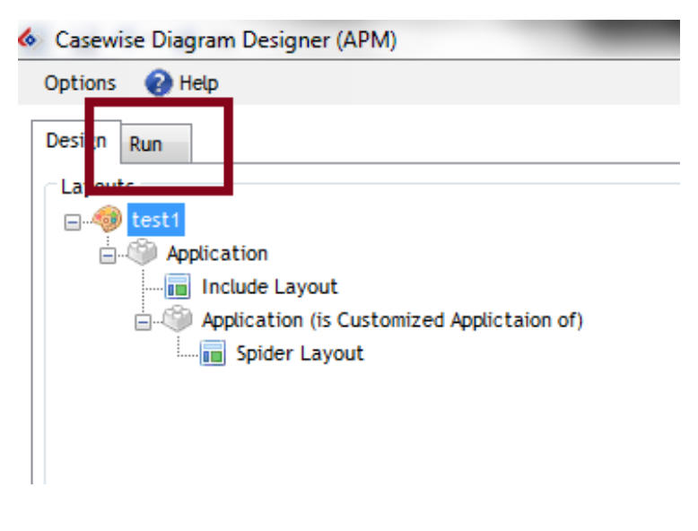Select Application (is Customized Applictaion of) label
Image resolution: width=698 pixels, height=531 pixels.
click(x=392, y=320)
